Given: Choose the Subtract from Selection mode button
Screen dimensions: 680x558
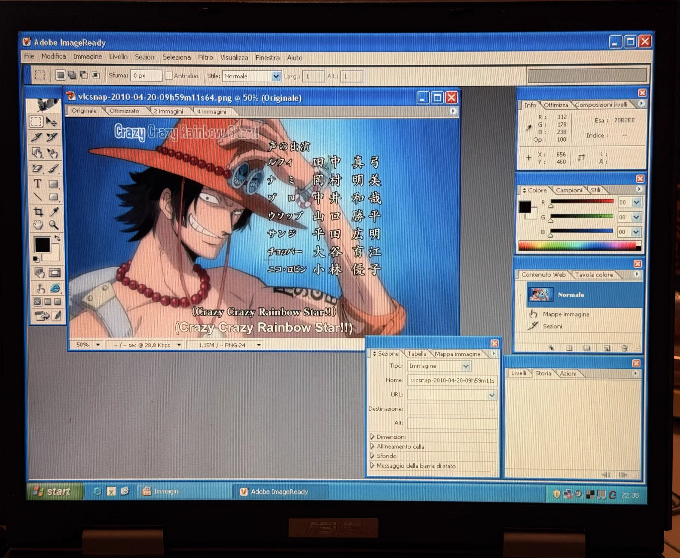Looking at the screenshot, I should [x=84, y=75].
